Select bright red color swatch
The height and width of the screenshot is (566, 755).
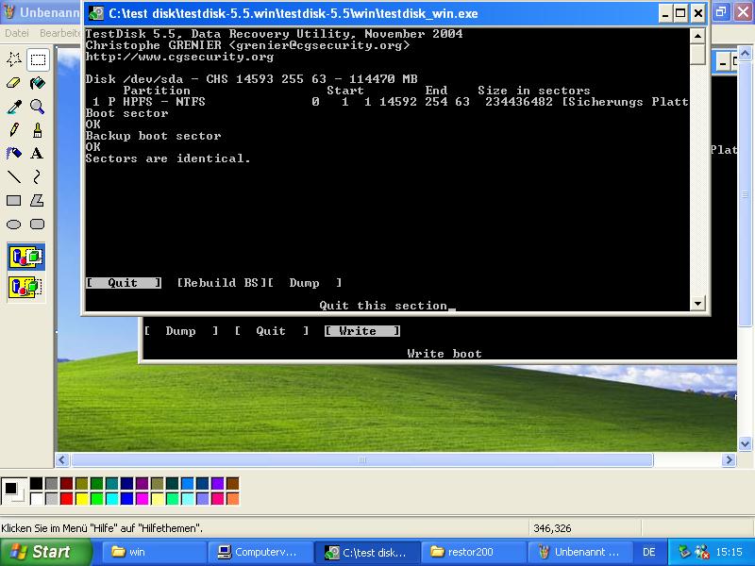tap(67, 498)
